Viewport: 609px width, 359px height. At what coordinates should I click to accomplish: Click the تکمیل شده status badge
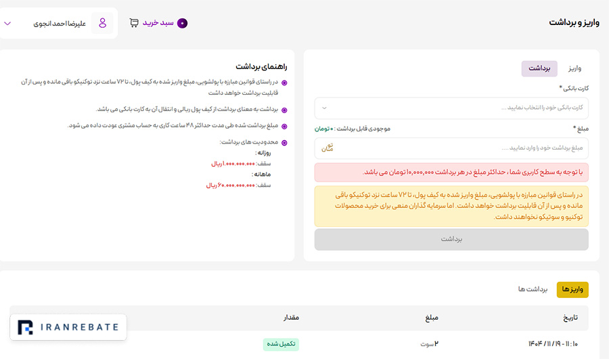pos(281,344)
